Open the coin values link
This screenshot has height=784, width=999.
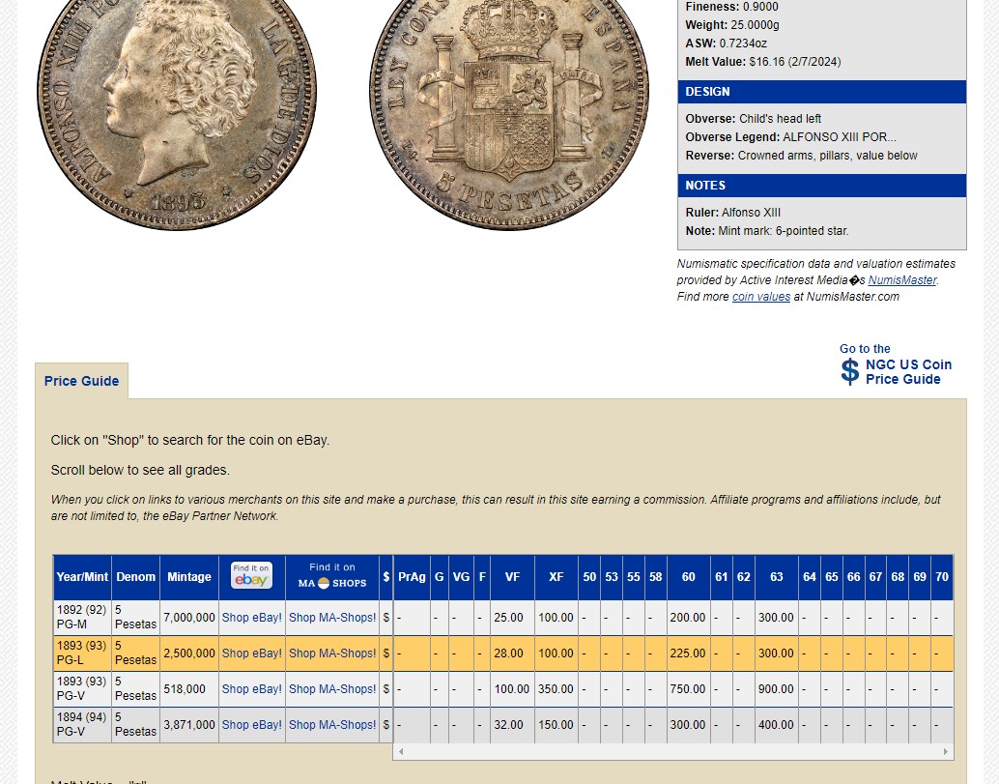click(x=760, y=297)
